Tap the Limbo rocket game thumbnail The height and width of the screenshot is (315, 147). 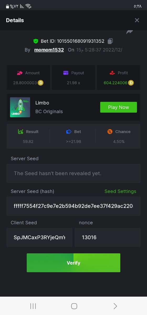tap(20, 107)
